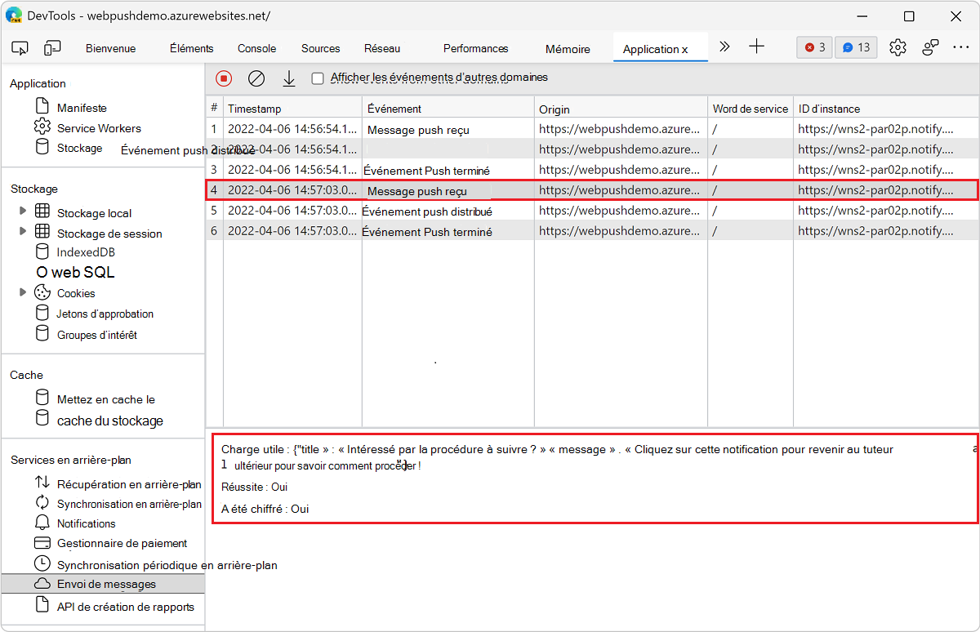Select row 3 Événement Push terminé
The image size is (980, 632).
coord(593,170)
